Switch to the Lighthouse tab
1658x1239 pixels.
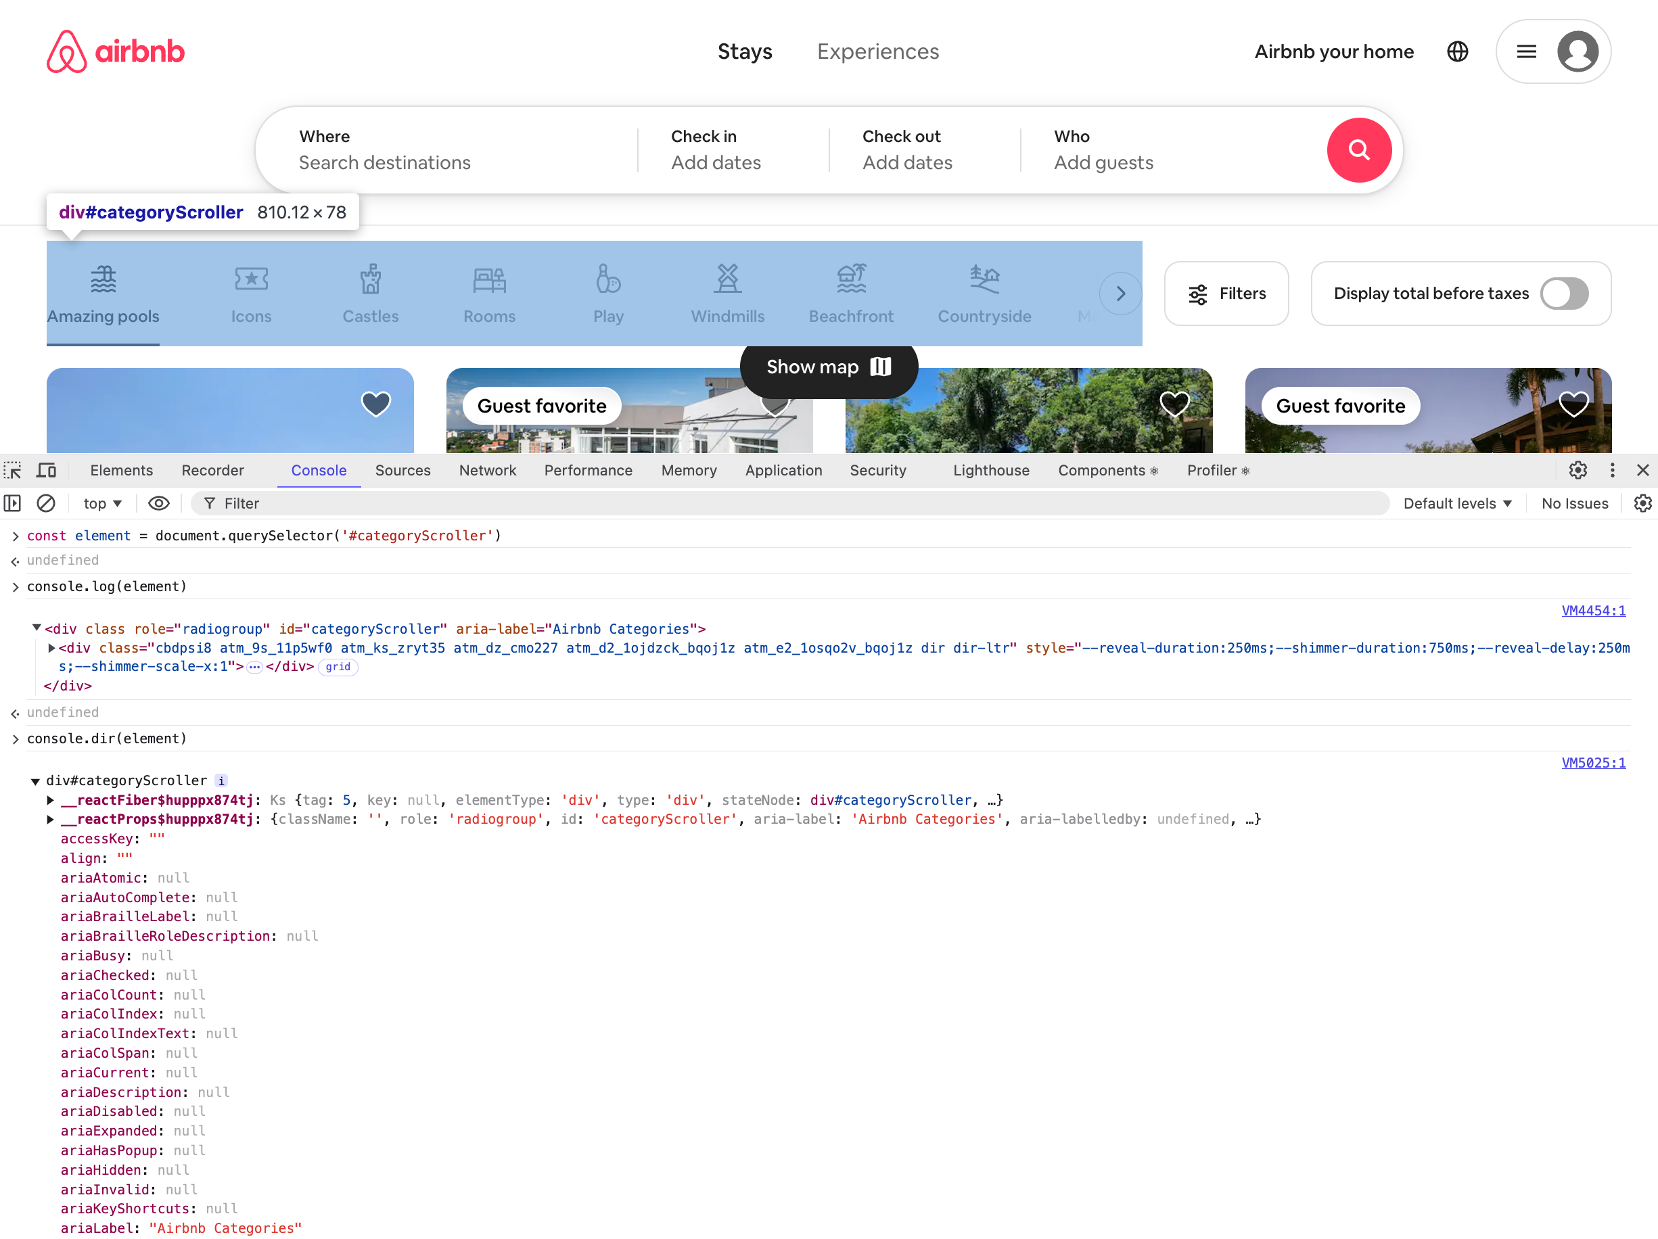991,470
